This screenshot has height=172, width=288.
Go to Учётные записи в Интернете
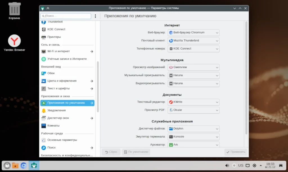(x=67, y=59)
